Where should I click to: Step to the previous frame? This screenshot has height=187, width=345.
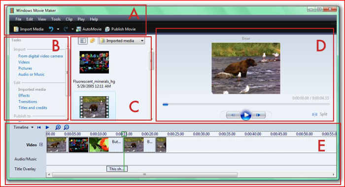tap(234, 115)
